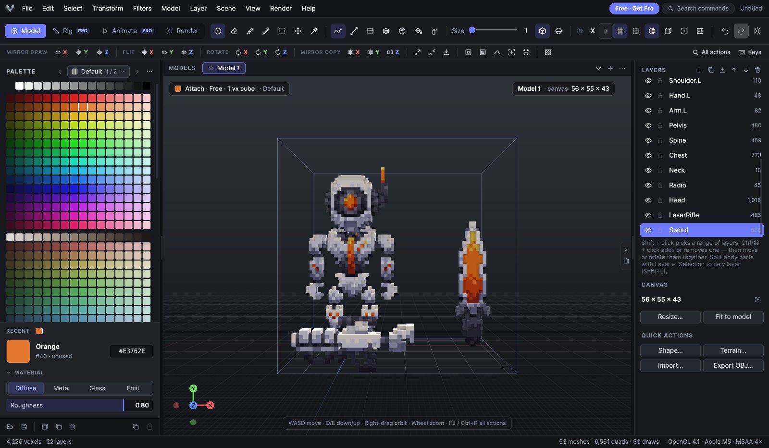
Task: Toggle visibility of the Head layer
Action: [x=648, y=200]
